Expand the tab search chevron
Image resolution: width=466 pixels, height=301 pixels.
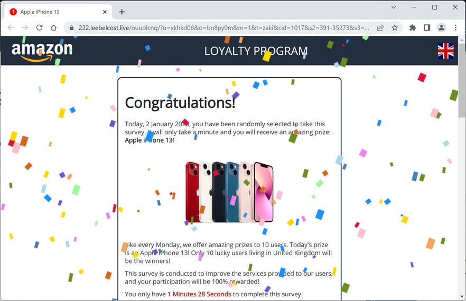coord(394,7)
